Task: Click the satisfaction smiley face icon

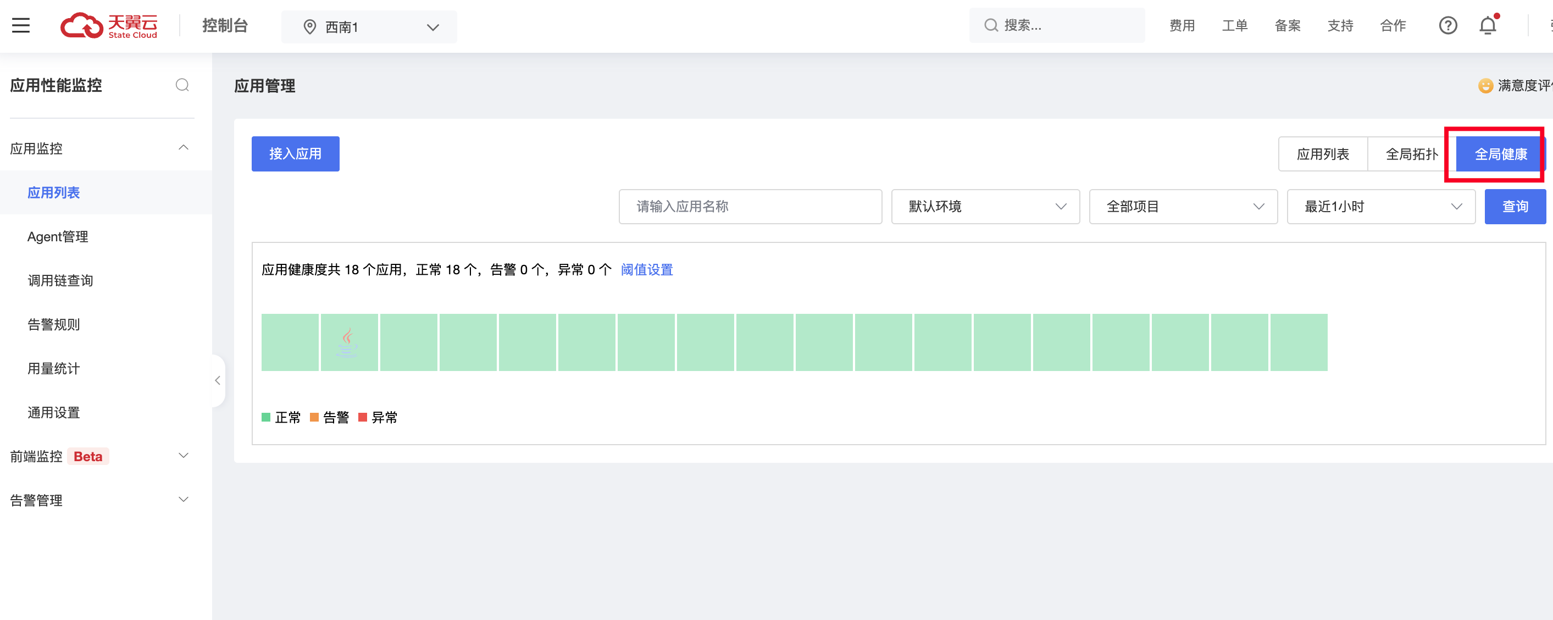Action: point(1485,86)
